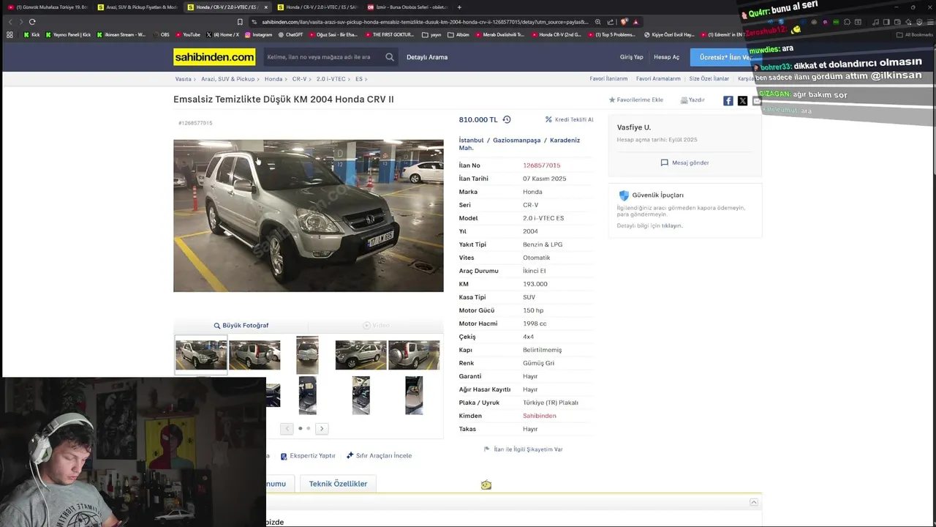Open the yayın bookmarks folder
This screenshot has height=527, width=936.
tap(431, 34)
